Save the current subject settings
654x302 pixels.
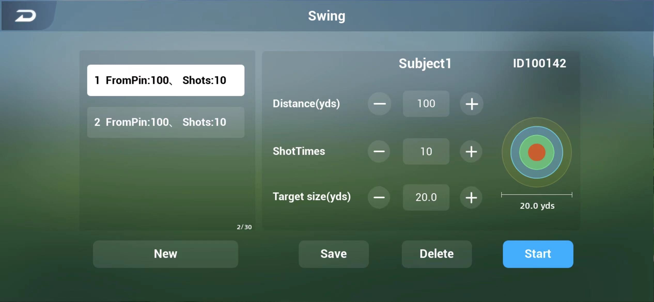[334, 254]
